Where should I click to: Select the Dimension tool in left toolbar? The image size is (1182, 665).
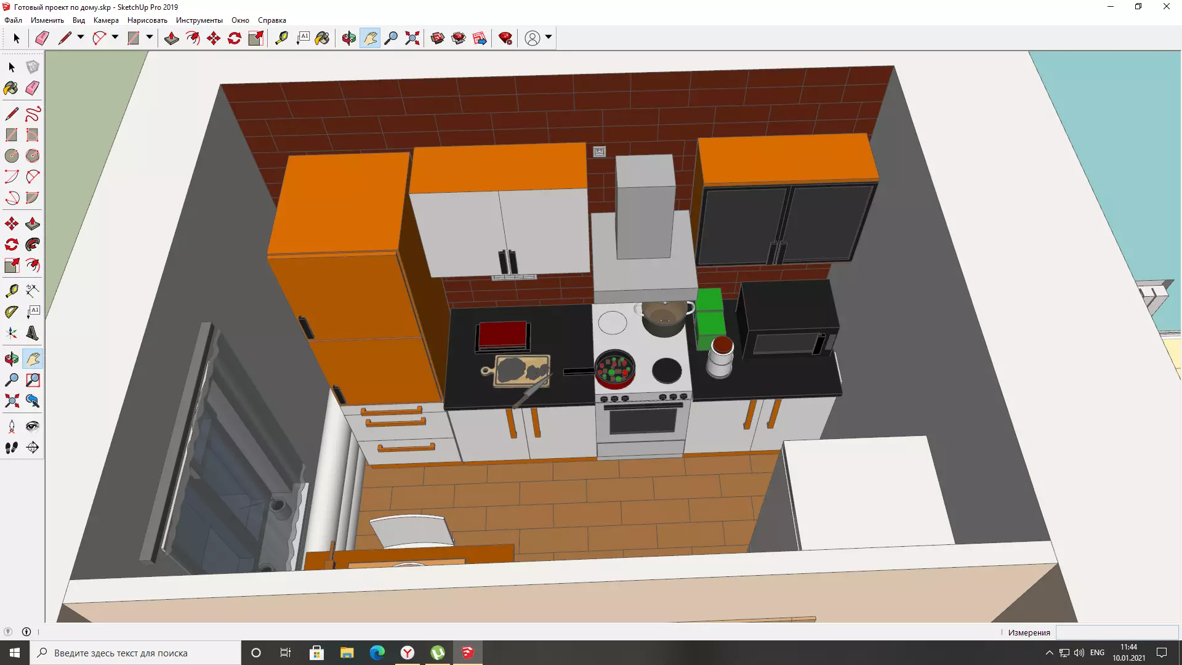click(33, 291)
